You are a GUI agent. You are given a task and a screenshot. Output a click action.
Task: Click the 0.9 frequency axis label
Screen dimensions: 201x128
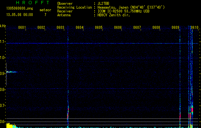(x=3, y=74)
